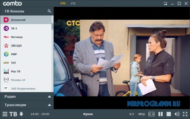Click the Домашний channel logo

click(6, 20)
